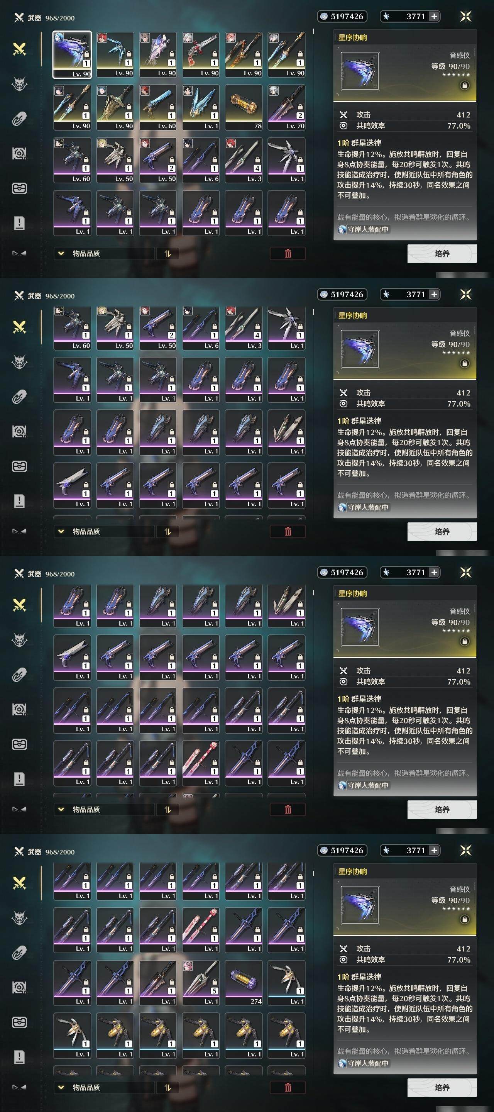Expand sidebar collapse arrows at bottom of topmost sidebar
Image resolution: width=494 pixels, height=1112 pixels.
(x=19, y=253)
